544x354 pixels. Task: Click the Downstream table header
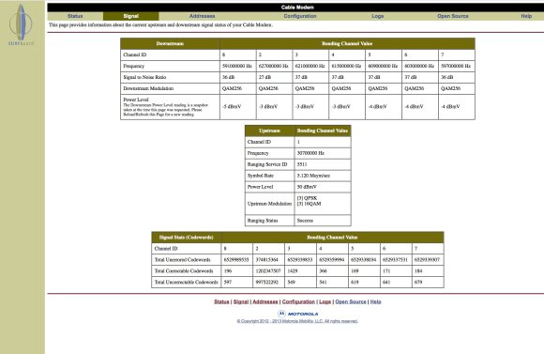pyautogui.click(x=170, y=43)
